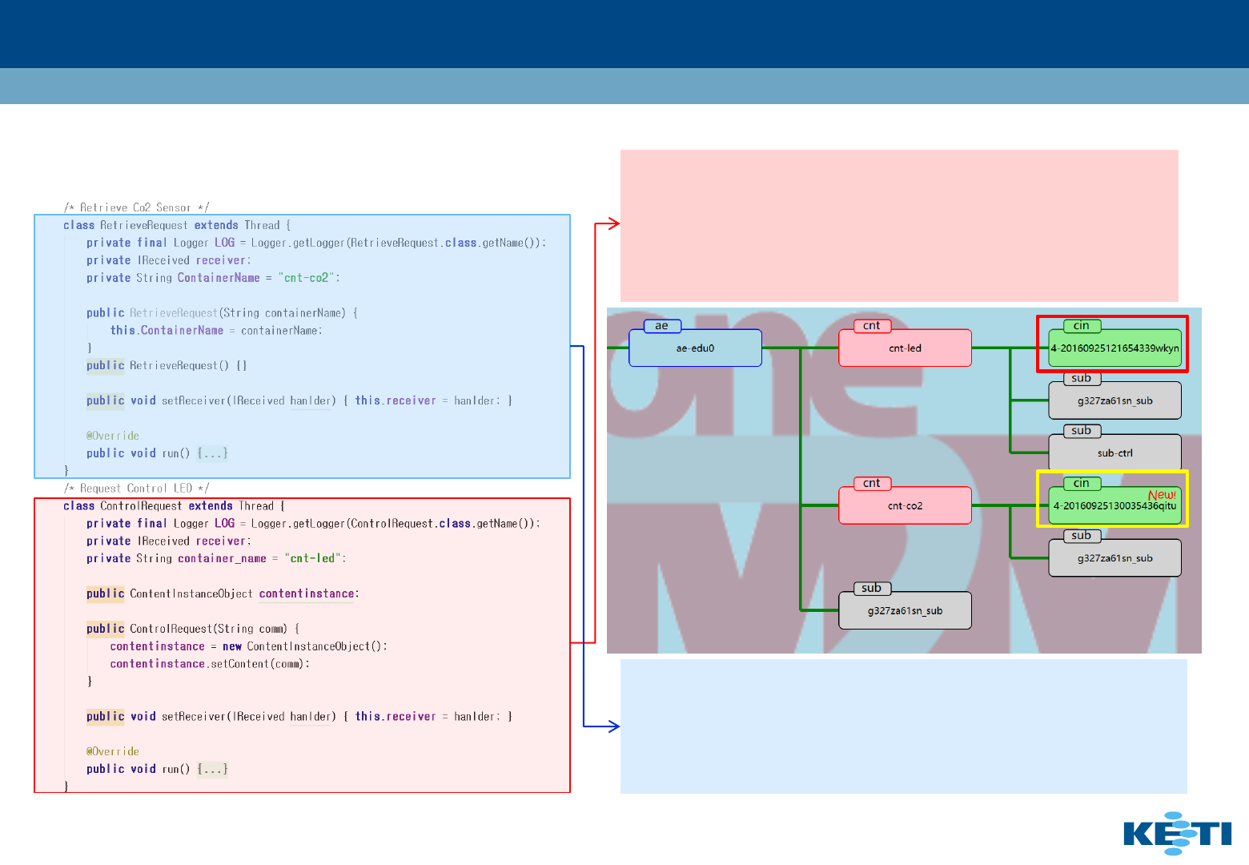Select the sub-ctrl subscription node

tap(1114, 453)
